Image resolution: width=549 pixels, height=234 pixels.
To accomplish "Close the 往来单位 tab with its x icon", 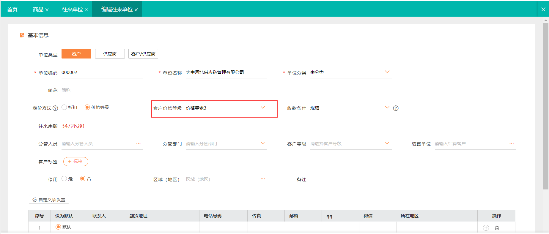I will coord(86,10).
